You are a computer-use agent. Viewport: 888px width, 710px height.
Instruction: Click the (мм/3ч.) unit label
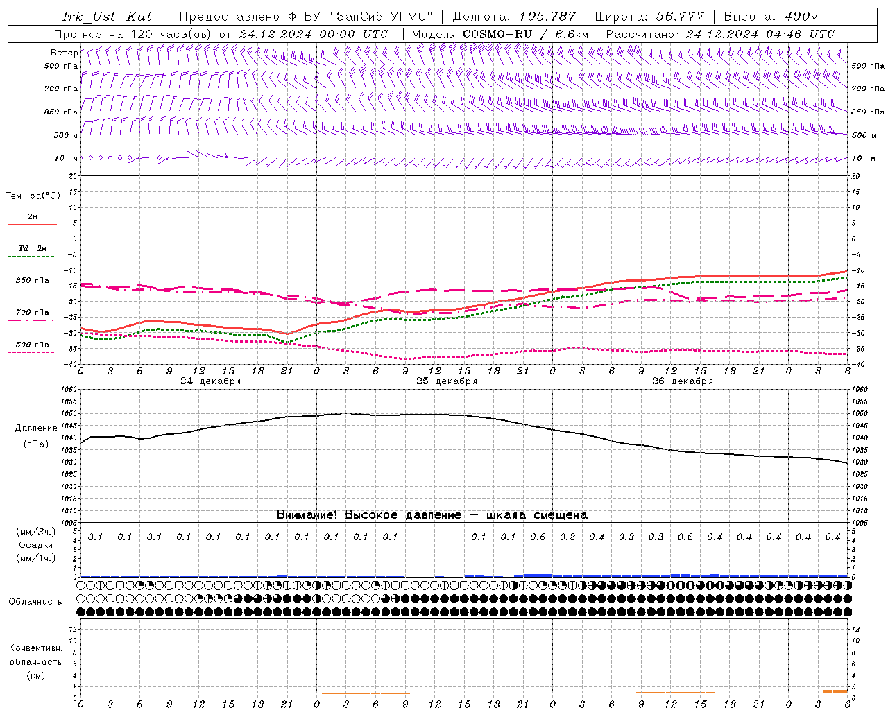35,532
